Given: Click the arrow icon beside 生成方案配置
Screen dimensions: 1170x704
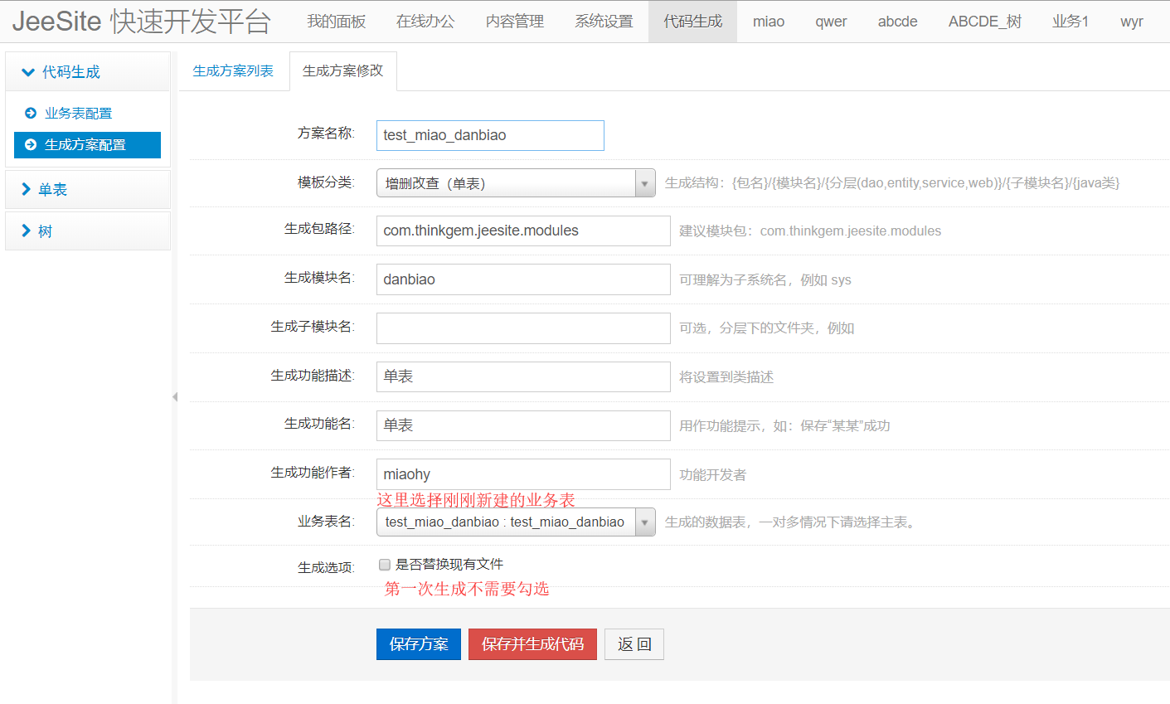Looking at the screenshot, I should (x=31, y=144).
